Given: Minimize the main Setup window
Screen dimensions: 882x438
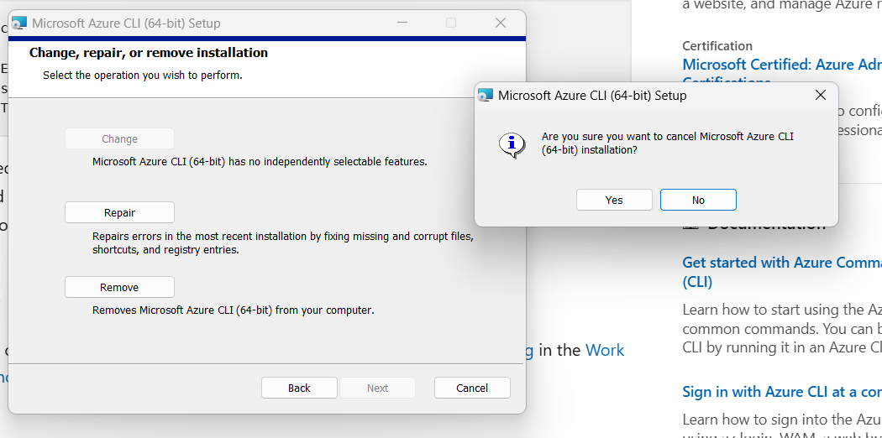Looking at the screenshot, I should click(x=402, y=23).
